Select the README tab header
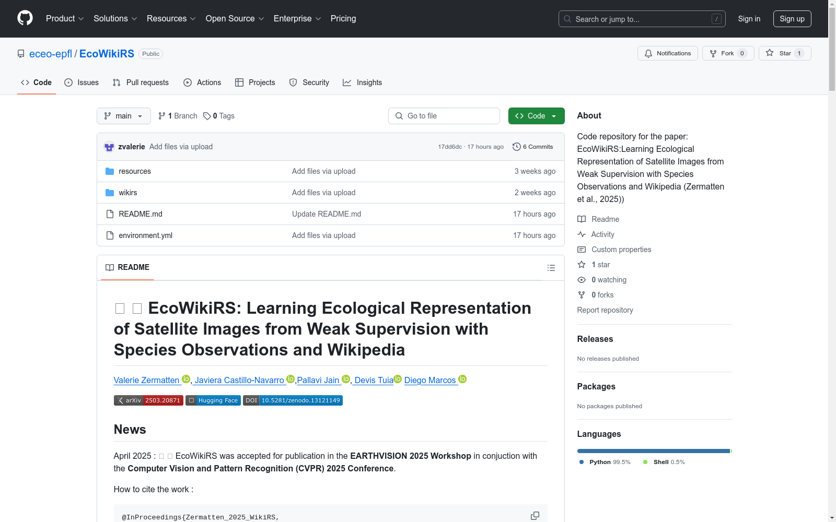Image resolution: width=836 pixels, height=522 pixels. [127, 267]
